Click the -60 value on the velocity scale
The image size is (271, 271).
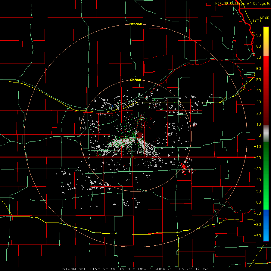[x=257, y=202]
